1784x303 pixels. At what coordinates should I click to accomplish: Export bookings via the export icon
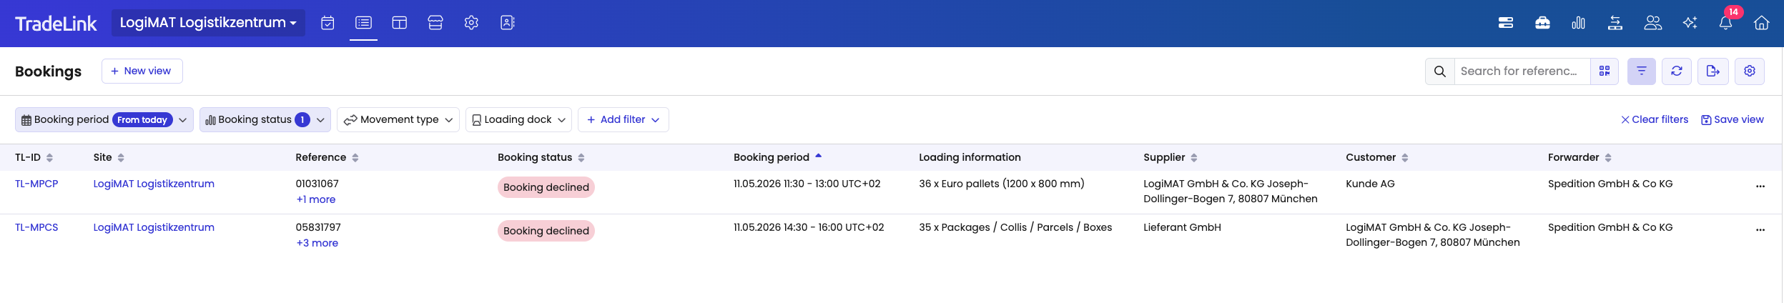click(1713, 71)
